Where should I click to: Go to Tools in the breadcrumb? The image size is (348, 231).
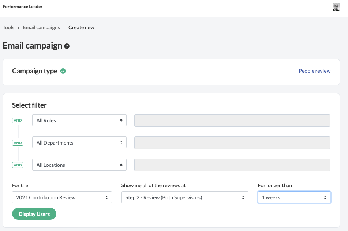tap(8, 27)
